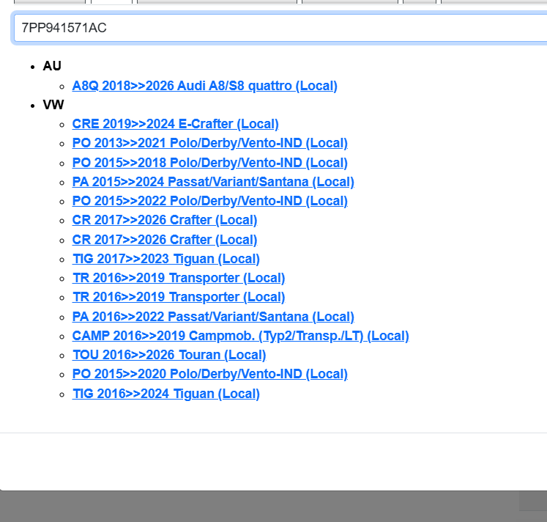The width and height of the screenshot is (547, 522).
Task: Open A8Q 2018>>2026 Audi A8/S8 quattro link
Action: [x=204, y=86]
